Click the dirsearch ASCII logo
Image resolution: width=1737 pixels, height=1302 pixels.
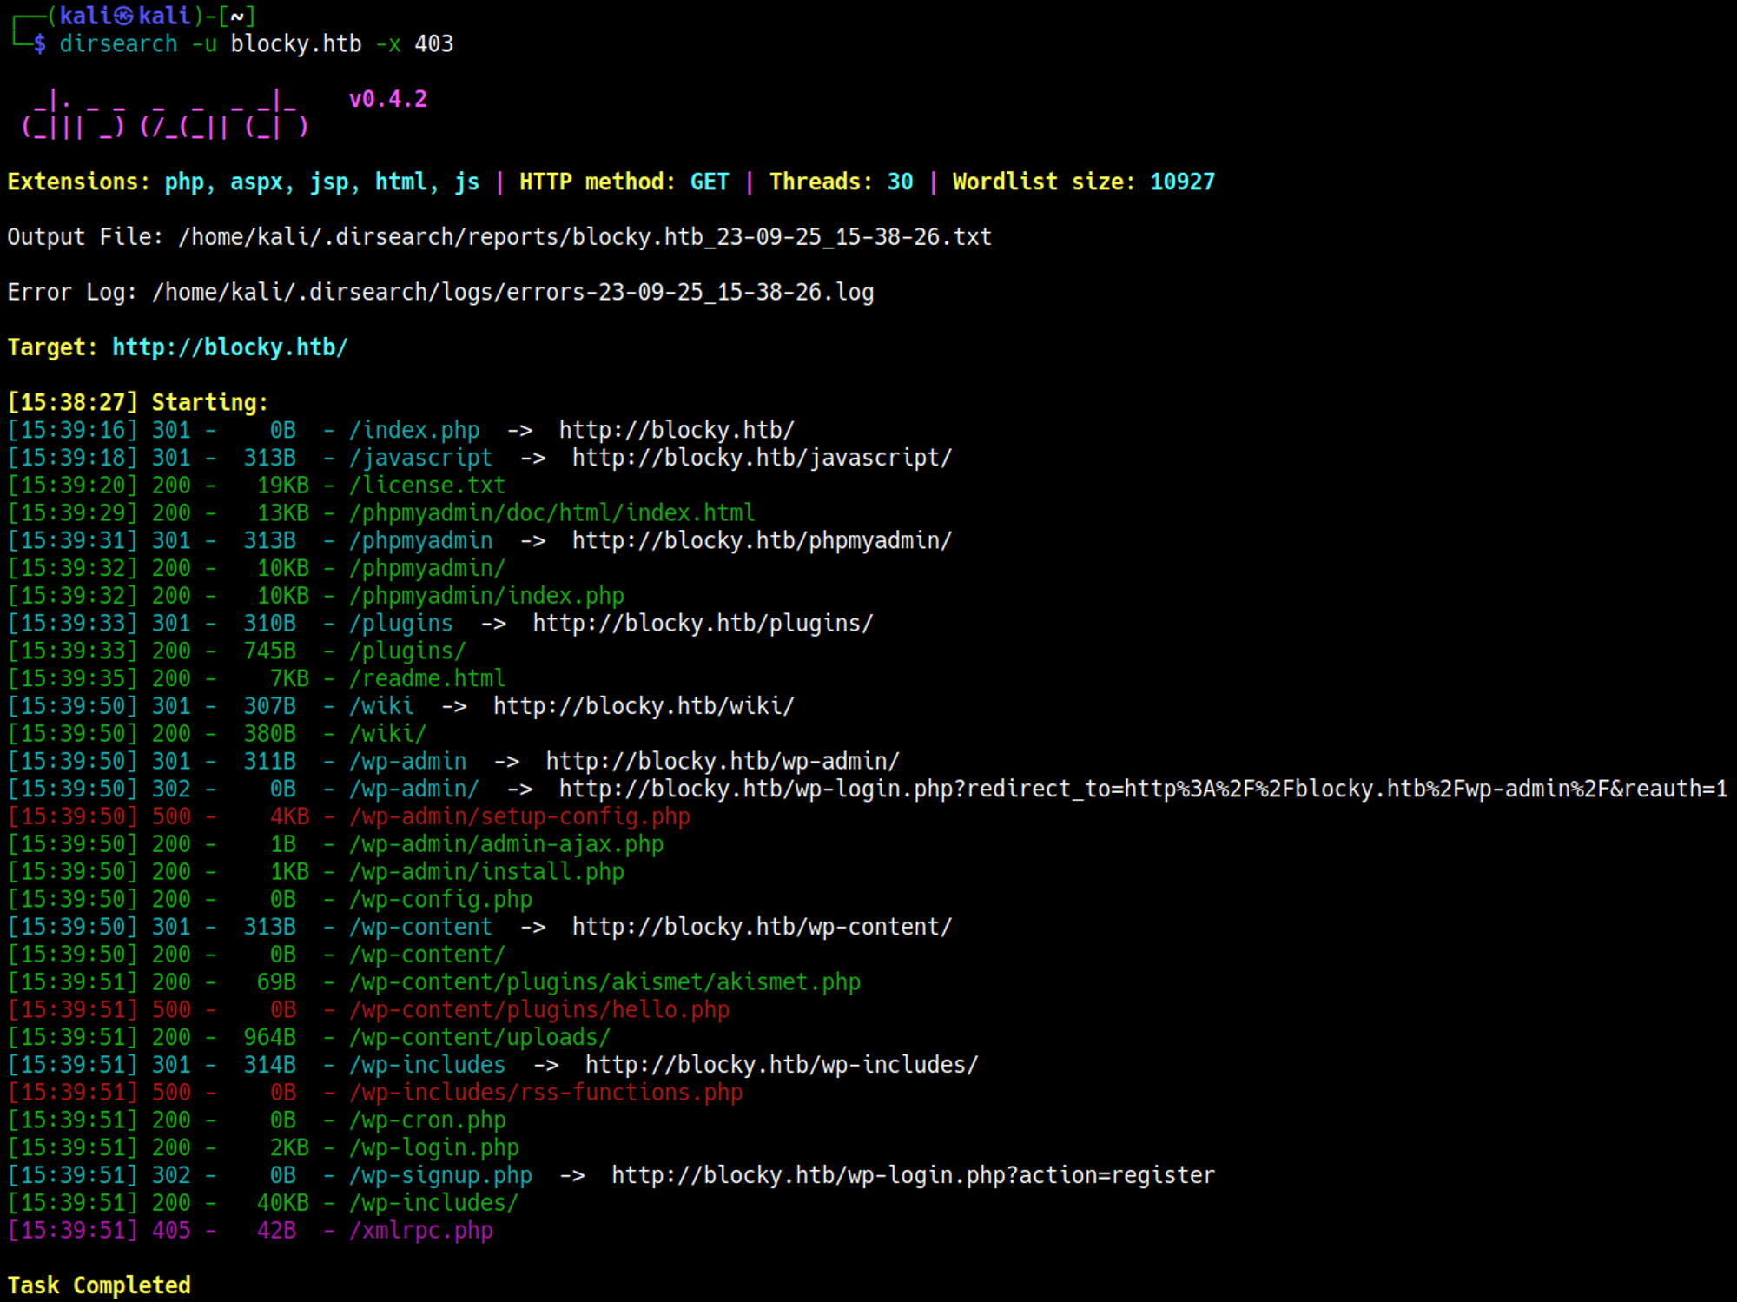(165, 115)
